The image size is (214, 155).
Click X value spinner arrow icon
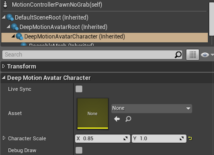click(x=125, y=138)
